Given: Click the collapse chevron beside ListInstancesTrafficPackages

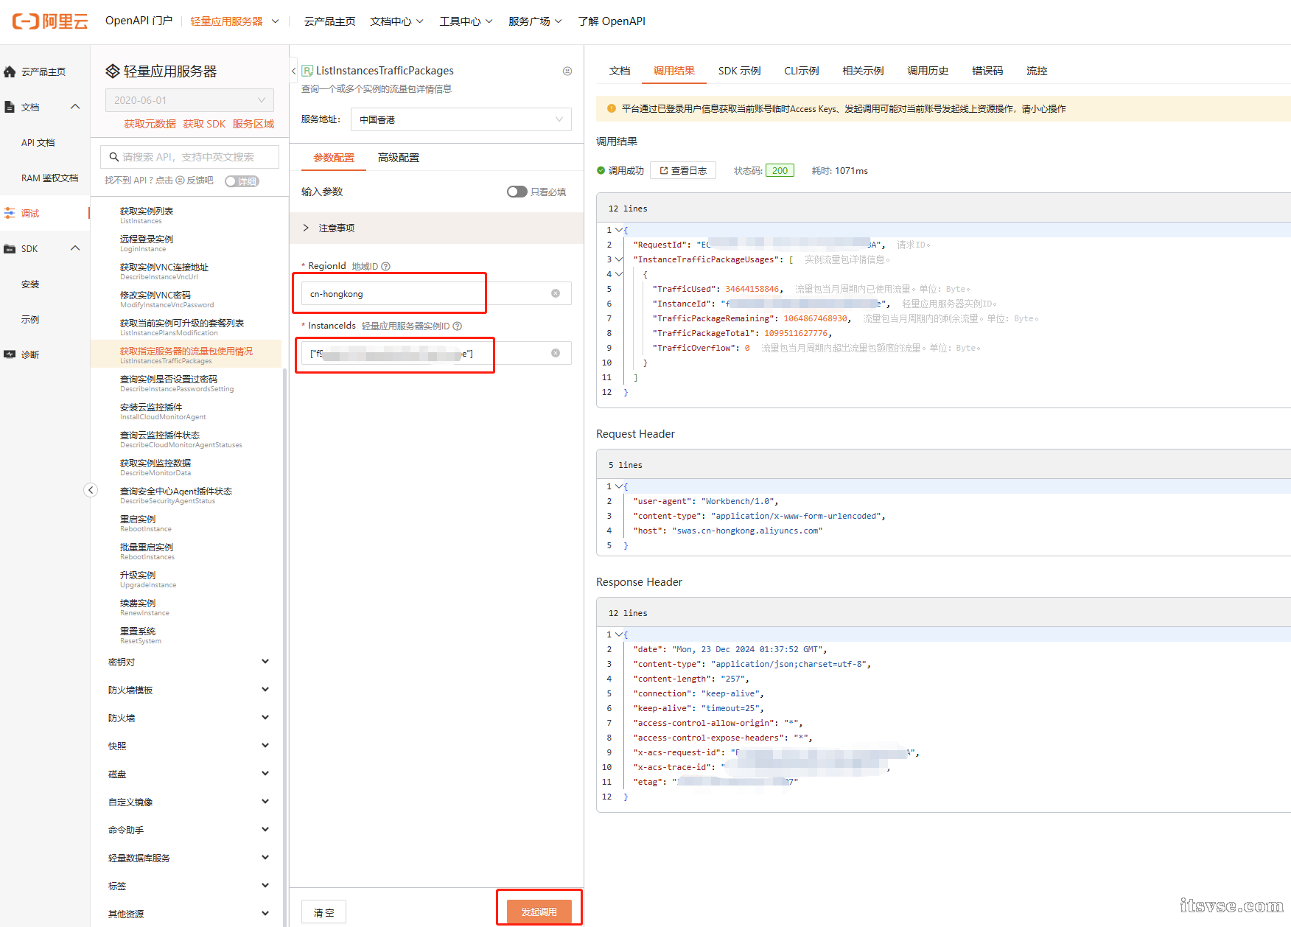Looking at the screenshot, I should click(x=293, y=71).
